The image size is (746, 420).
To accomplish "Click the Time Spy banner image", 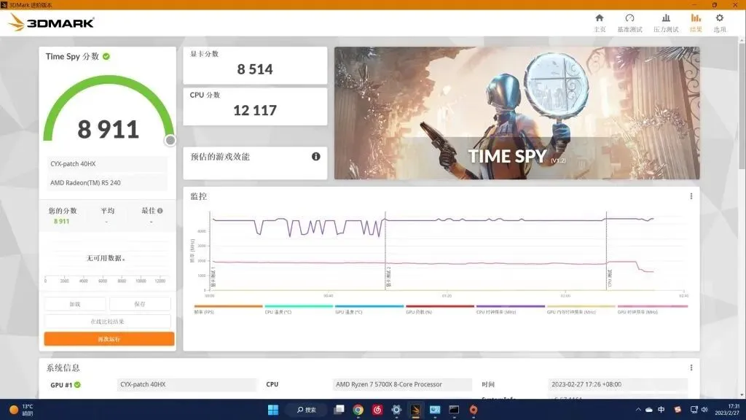I will point(517,113).
